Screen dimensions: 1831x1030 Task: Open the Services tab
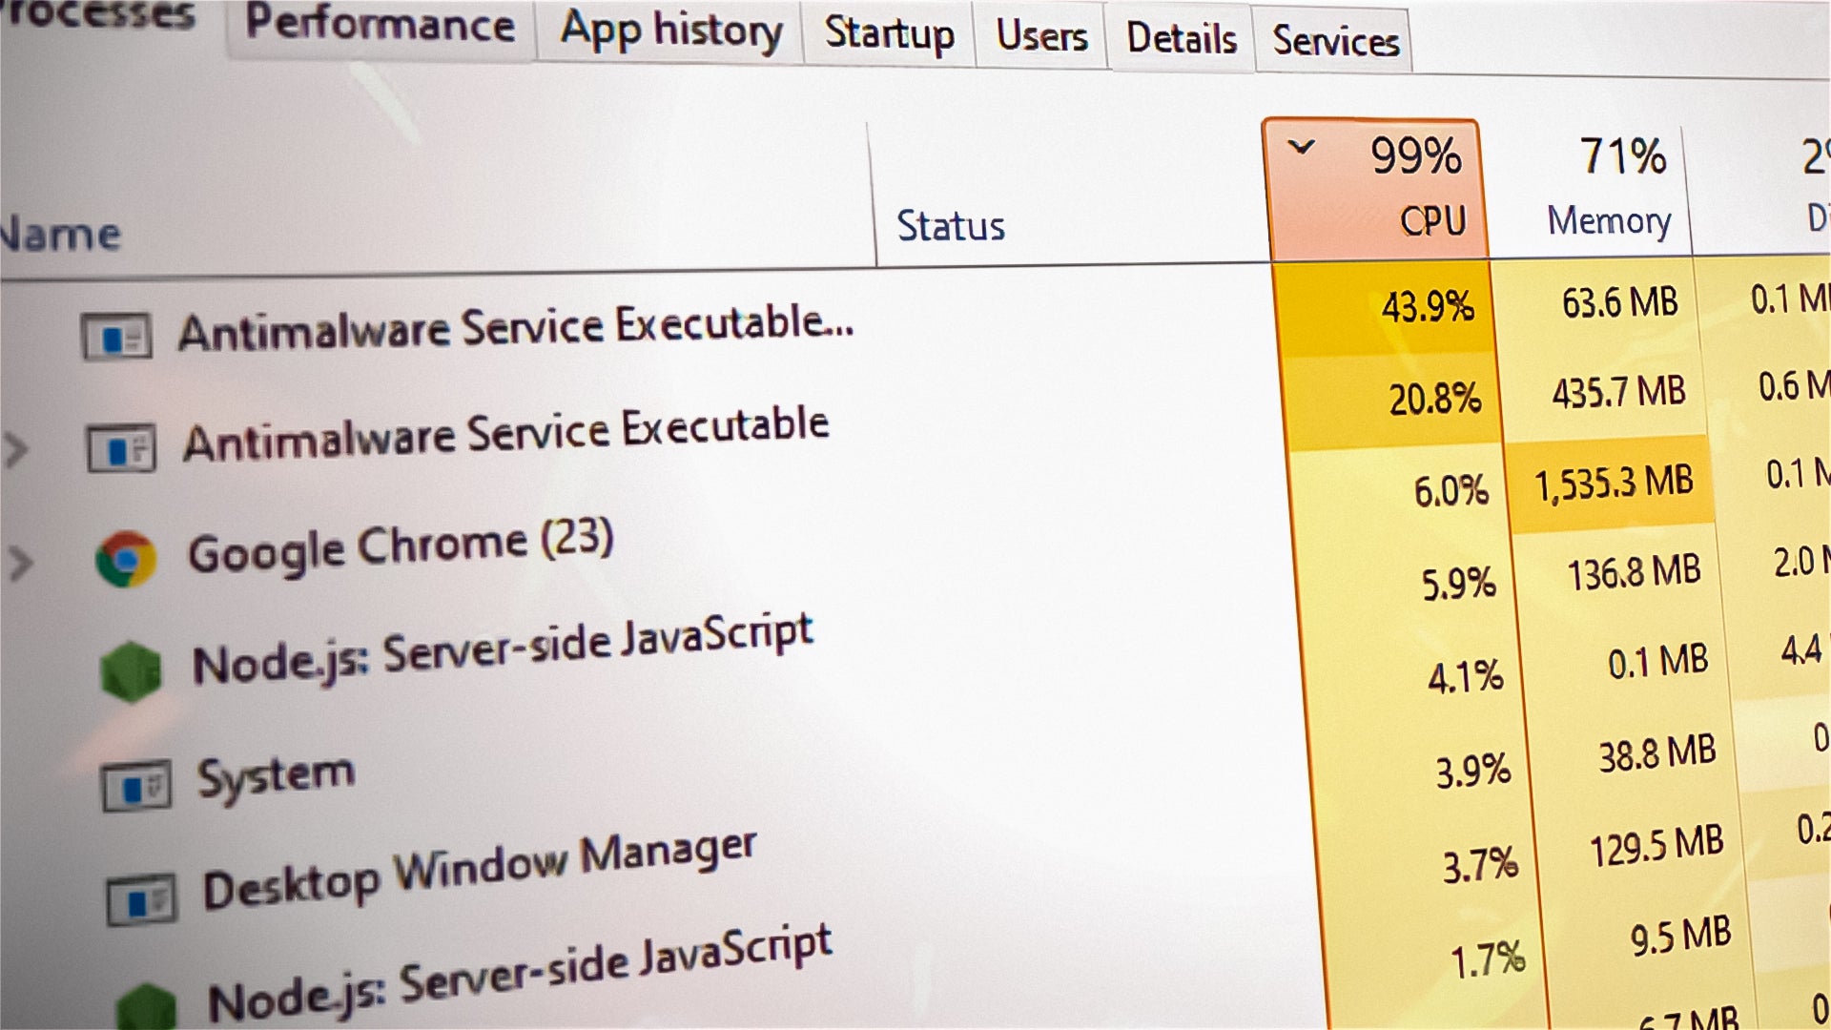point(1335,42)
